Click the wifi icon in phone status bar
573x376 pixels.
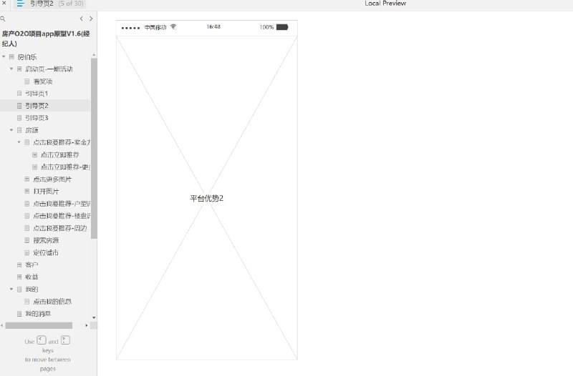point(173,26)
